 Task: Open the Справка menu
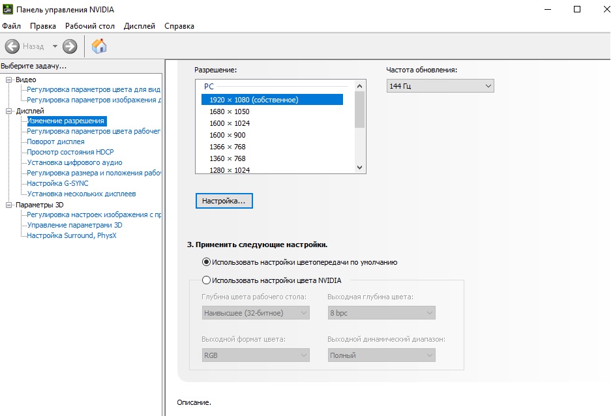click(x=179, y=26)
